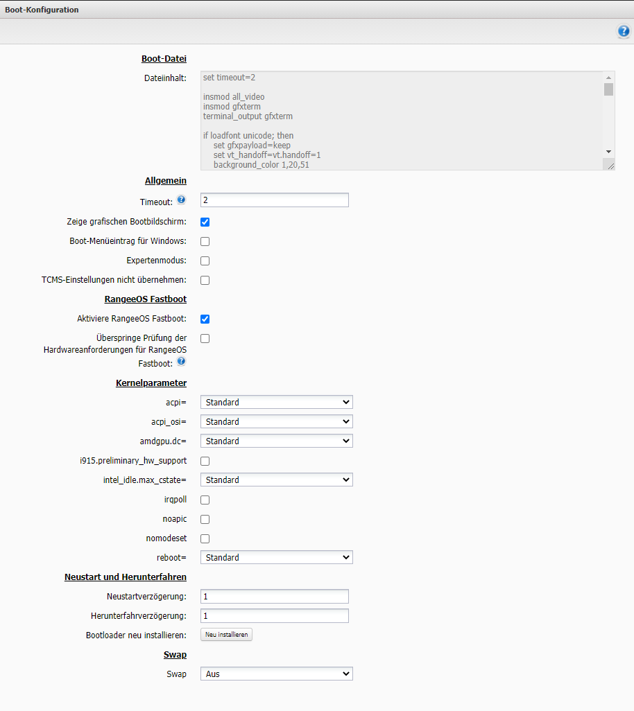Click the resize handle of Dateiinhalt textarea
The width and height of the screenshot is (634, 711).
(x=609, y=164)
